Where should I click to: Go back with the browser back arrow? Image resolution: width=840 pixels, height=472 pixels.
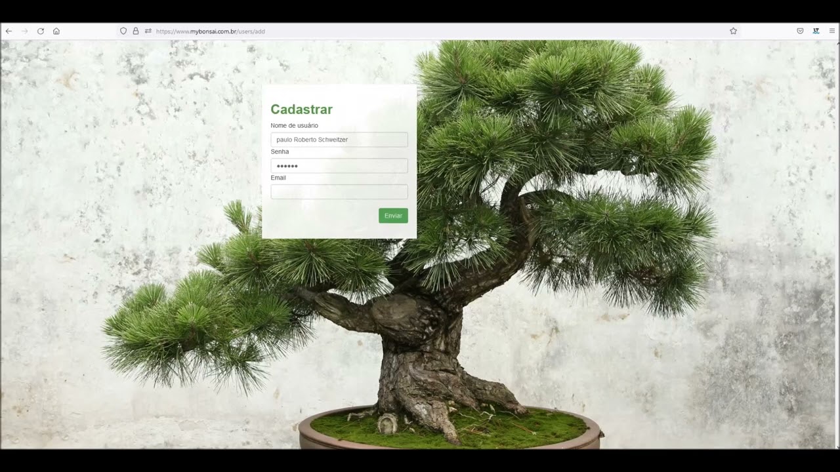pos(9,31)
